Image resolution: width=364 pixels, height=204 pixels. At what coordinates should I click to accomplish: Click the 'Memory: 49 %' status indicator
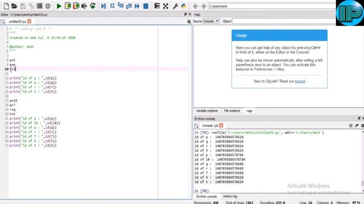click(348, 202)
